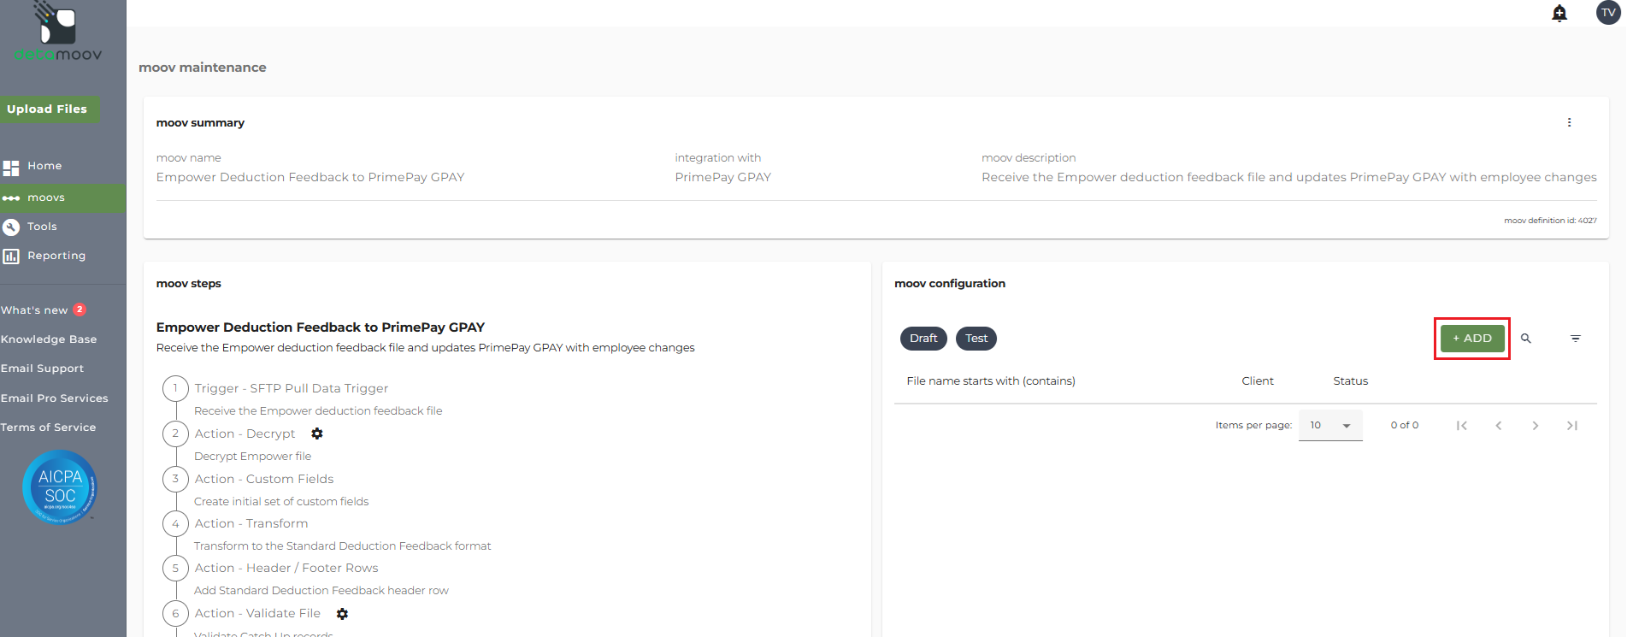Click 'Receive the Empower deduction feedback file' step description
Screen dimensions: 1627x637
click(318, 411)
